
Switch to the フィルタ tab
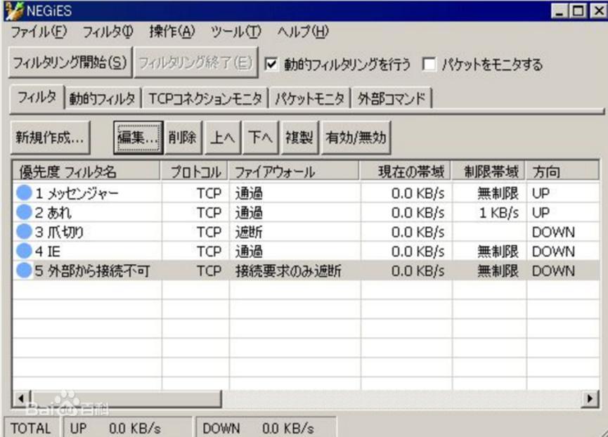pyautogui.click(x=37, y=97)
